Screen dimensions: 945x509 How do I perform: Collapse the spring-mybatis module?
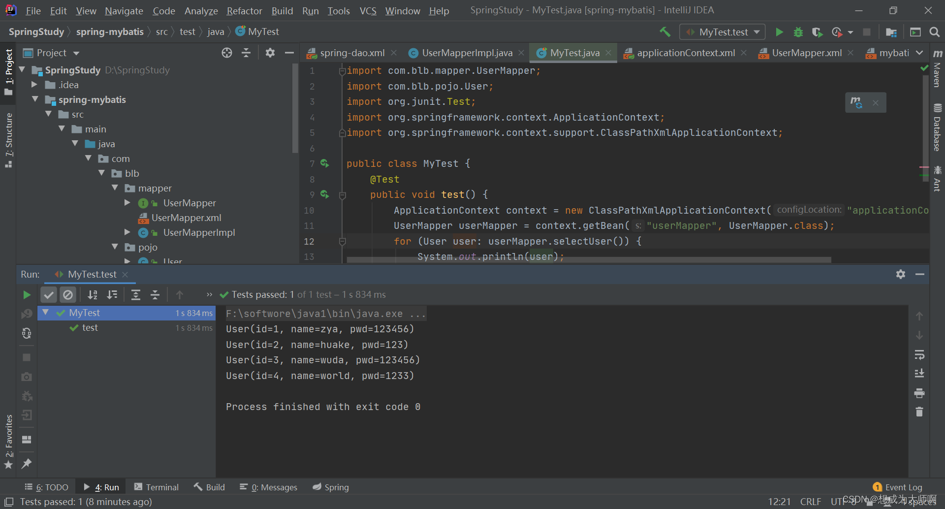(x=35, y=99)
